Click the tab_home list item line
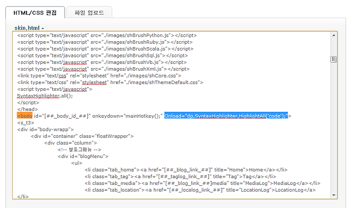This screenshot has width=354, height=208. pos(186,170)
